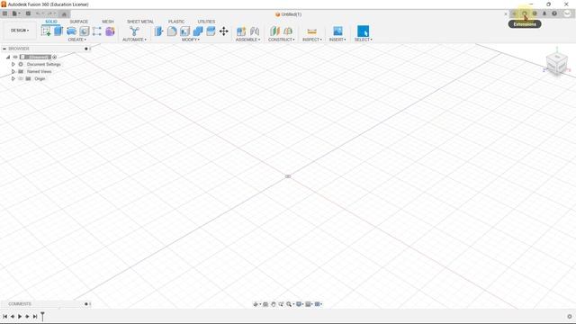
Task: Switch to the SHEET METAL tab
Action: [140, 22]
